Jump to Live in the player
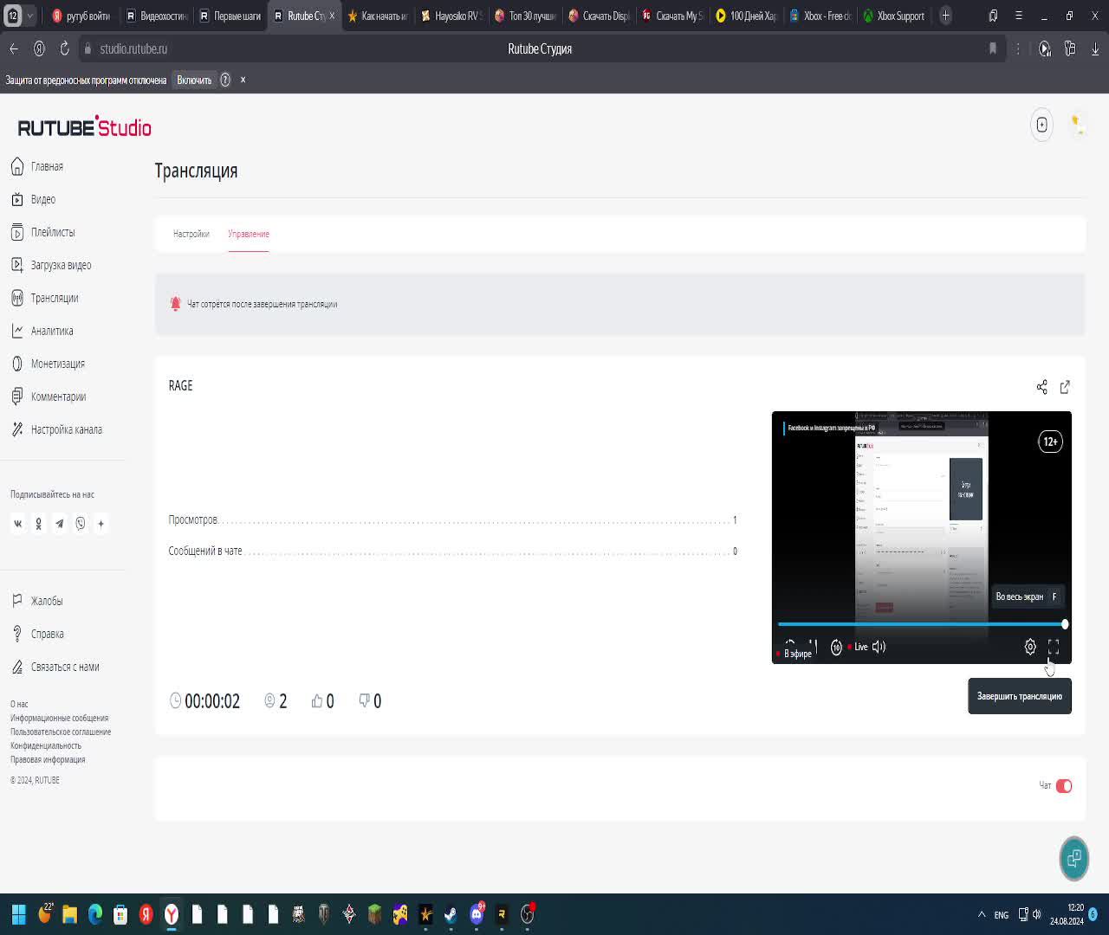1109x935 pixels. pos(859,647)
